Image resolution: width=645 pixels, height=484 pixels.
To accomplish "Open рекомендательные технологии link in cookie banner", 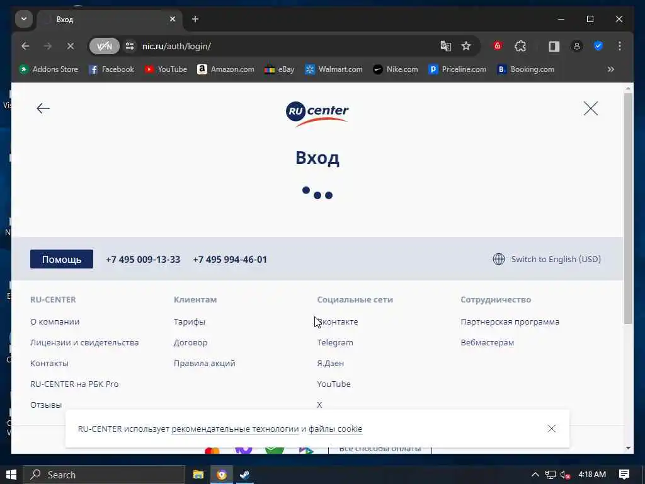I will [x=236, y=429].
